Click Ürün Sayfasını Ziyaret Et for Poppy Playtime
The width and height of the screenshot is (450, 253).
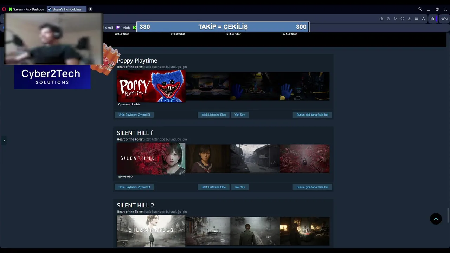(x=134, y=115)
